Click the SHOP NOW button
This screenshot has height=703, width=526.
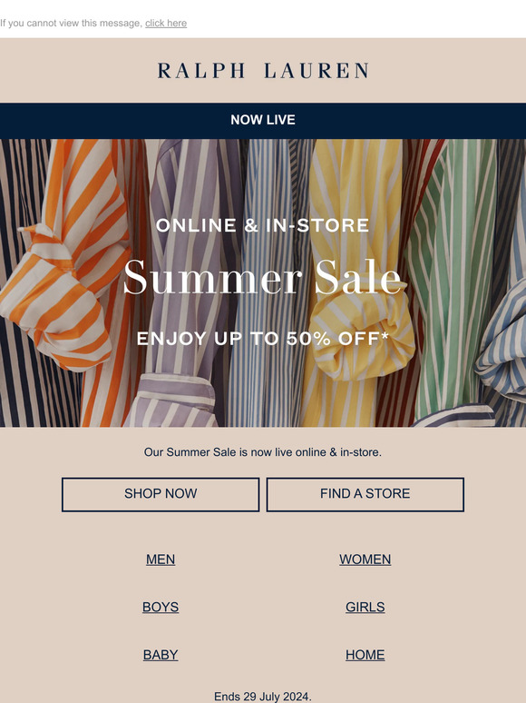pos(161,494)
